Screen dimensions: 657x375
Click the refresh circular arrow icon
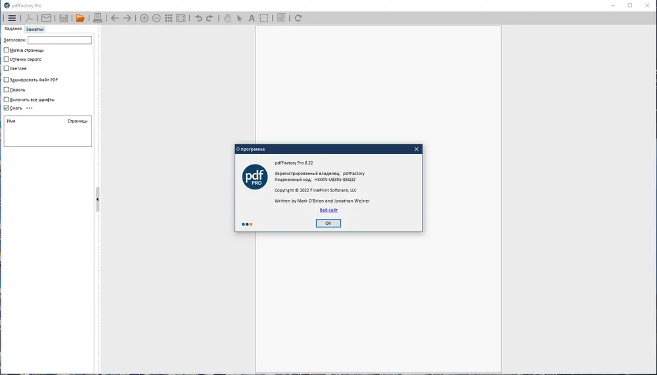[x=298, y=18]
